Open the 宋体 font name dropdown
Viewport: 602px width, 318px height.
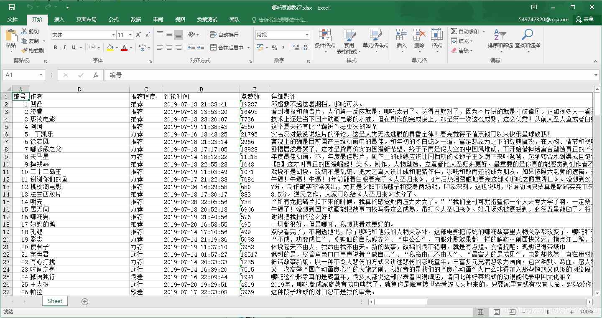point(113,35)
